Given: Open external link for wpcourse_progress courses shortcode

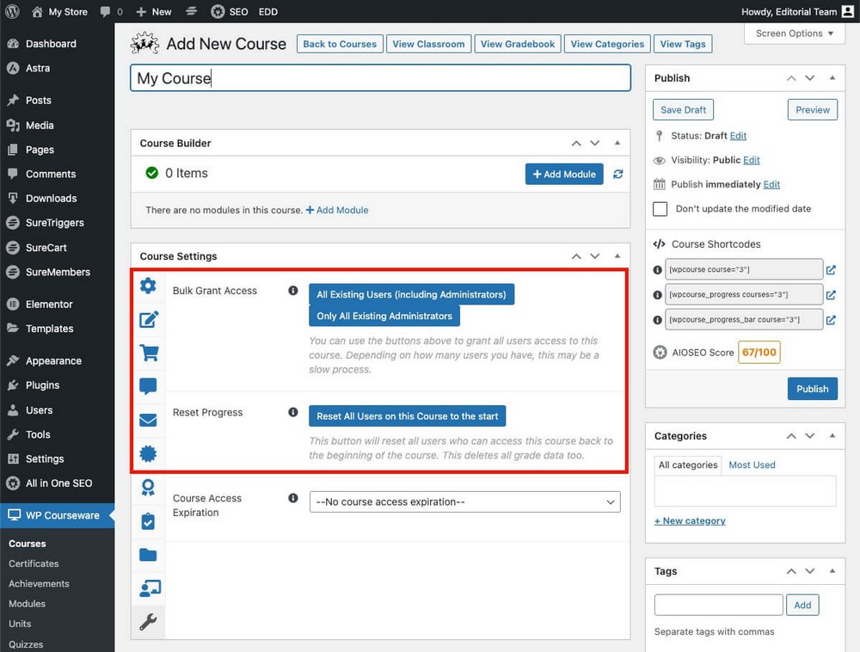Looking at the screenshot, I should [x=831, y=295].
